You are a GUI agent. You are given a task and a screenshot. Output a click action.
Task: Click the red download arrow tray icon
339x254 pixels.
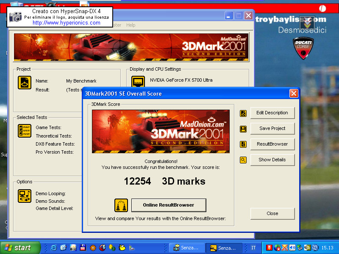(269, 248)
